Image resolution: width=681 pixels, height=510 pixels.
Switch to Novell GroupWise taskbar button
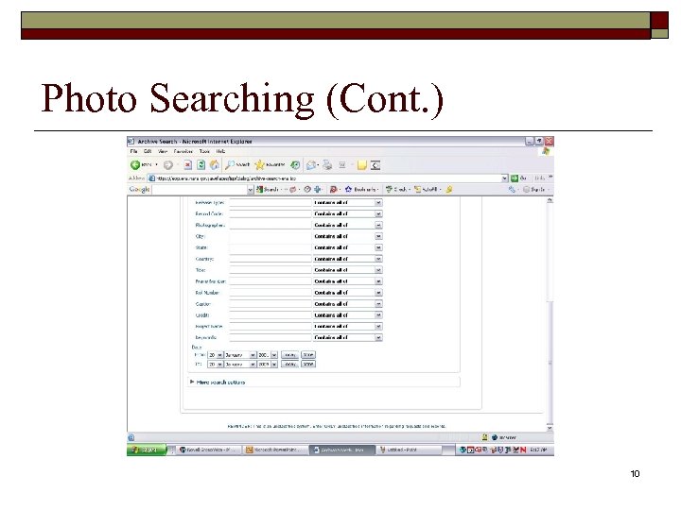207,450
